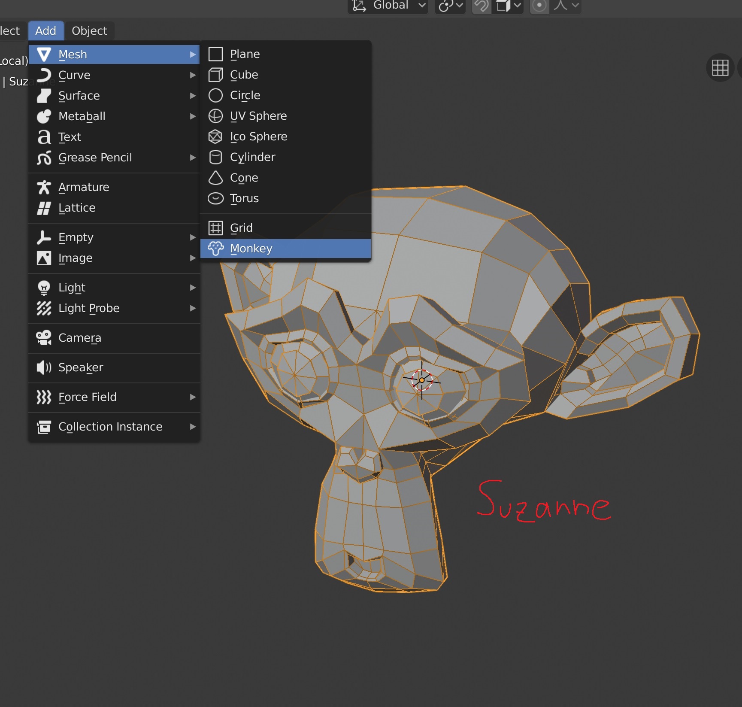Viewport: 742px width, 707px height.
Task: Add an Ico Sphere mesh
Action: [x=285, y=137]
